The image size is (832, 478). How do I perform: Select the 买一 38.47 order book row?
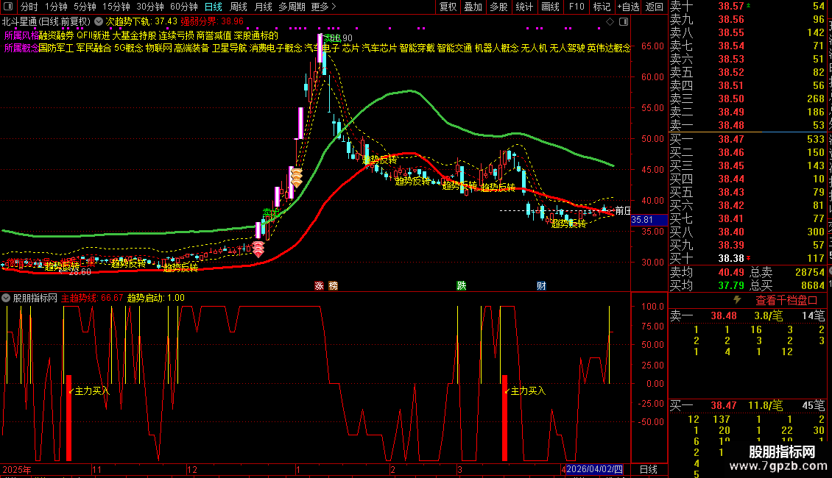click(x=747, y=139)
